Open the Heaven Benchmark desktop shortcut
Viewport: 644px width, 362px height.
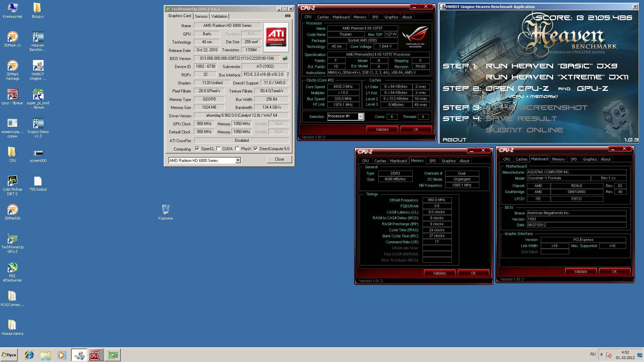click(x=38, y=41)
